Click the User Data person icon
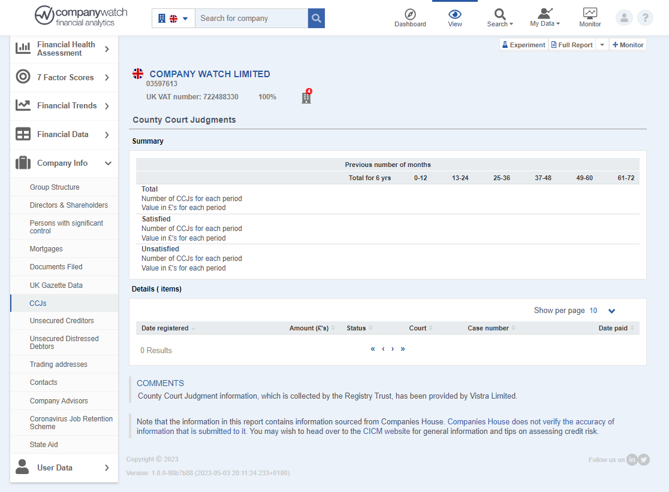This screenshot has width=669, height=492. coord(22,467)
